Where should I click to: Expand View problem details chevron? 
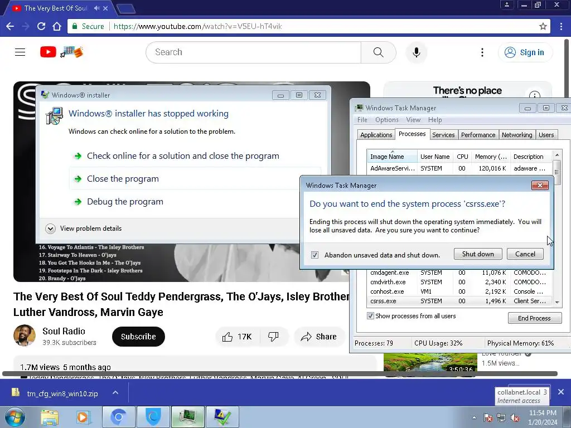50,228
